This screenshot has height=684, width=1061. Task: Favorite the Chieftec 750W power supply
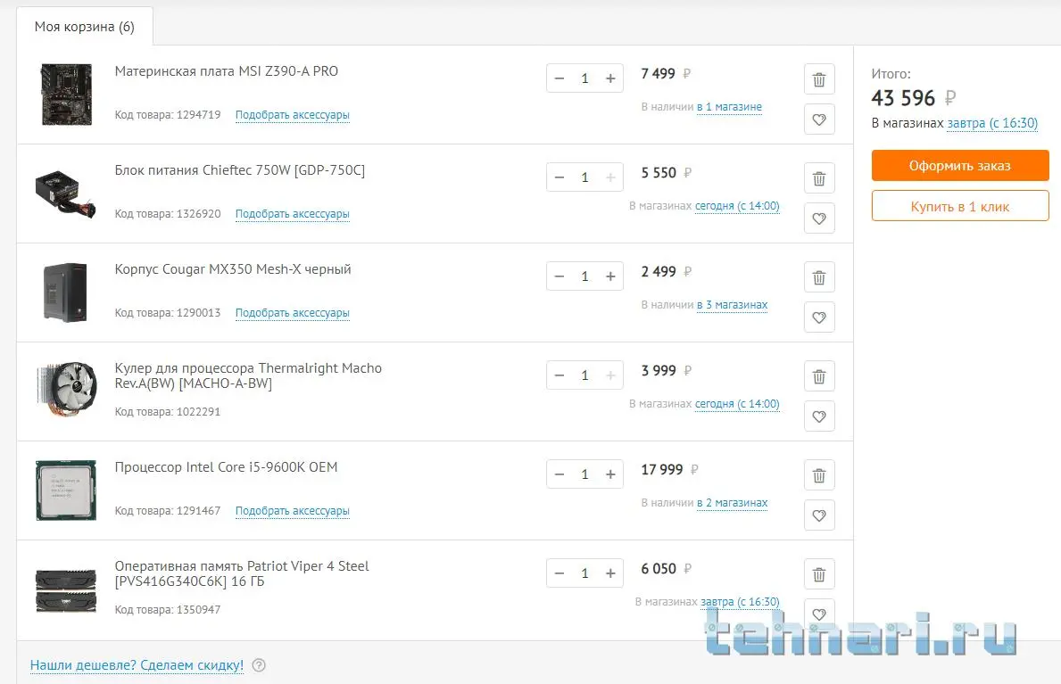click(x=819, y=218)
